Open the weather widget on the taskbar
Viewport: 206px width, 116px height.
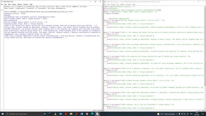(x=166, y=114)
